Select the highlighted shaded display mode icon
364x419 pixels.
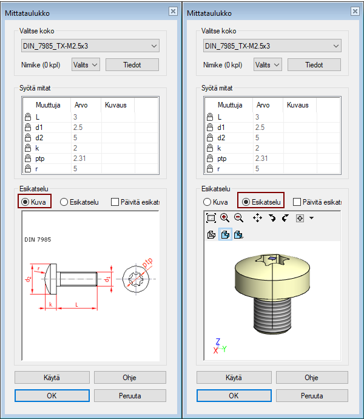click(x=224, y=234)
